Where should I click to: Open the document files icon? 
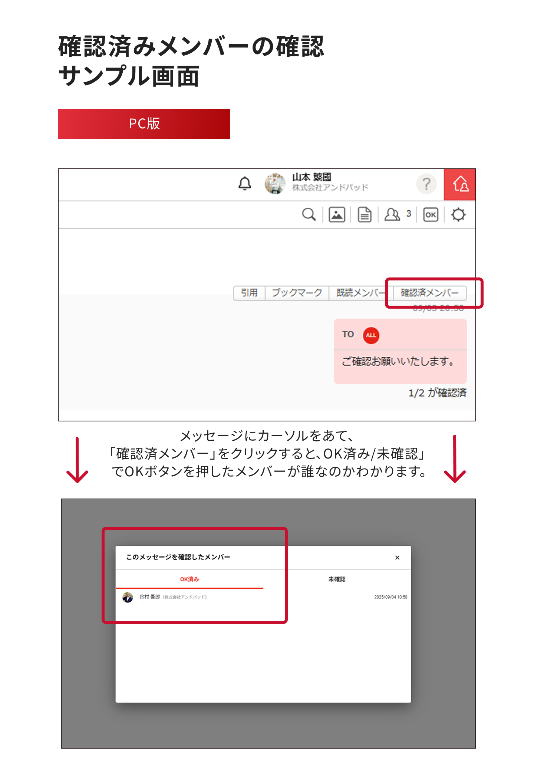tap(365, 214)
